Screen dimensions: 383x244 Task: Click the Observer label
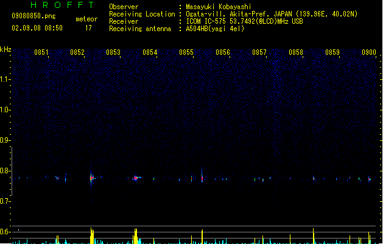124,7
